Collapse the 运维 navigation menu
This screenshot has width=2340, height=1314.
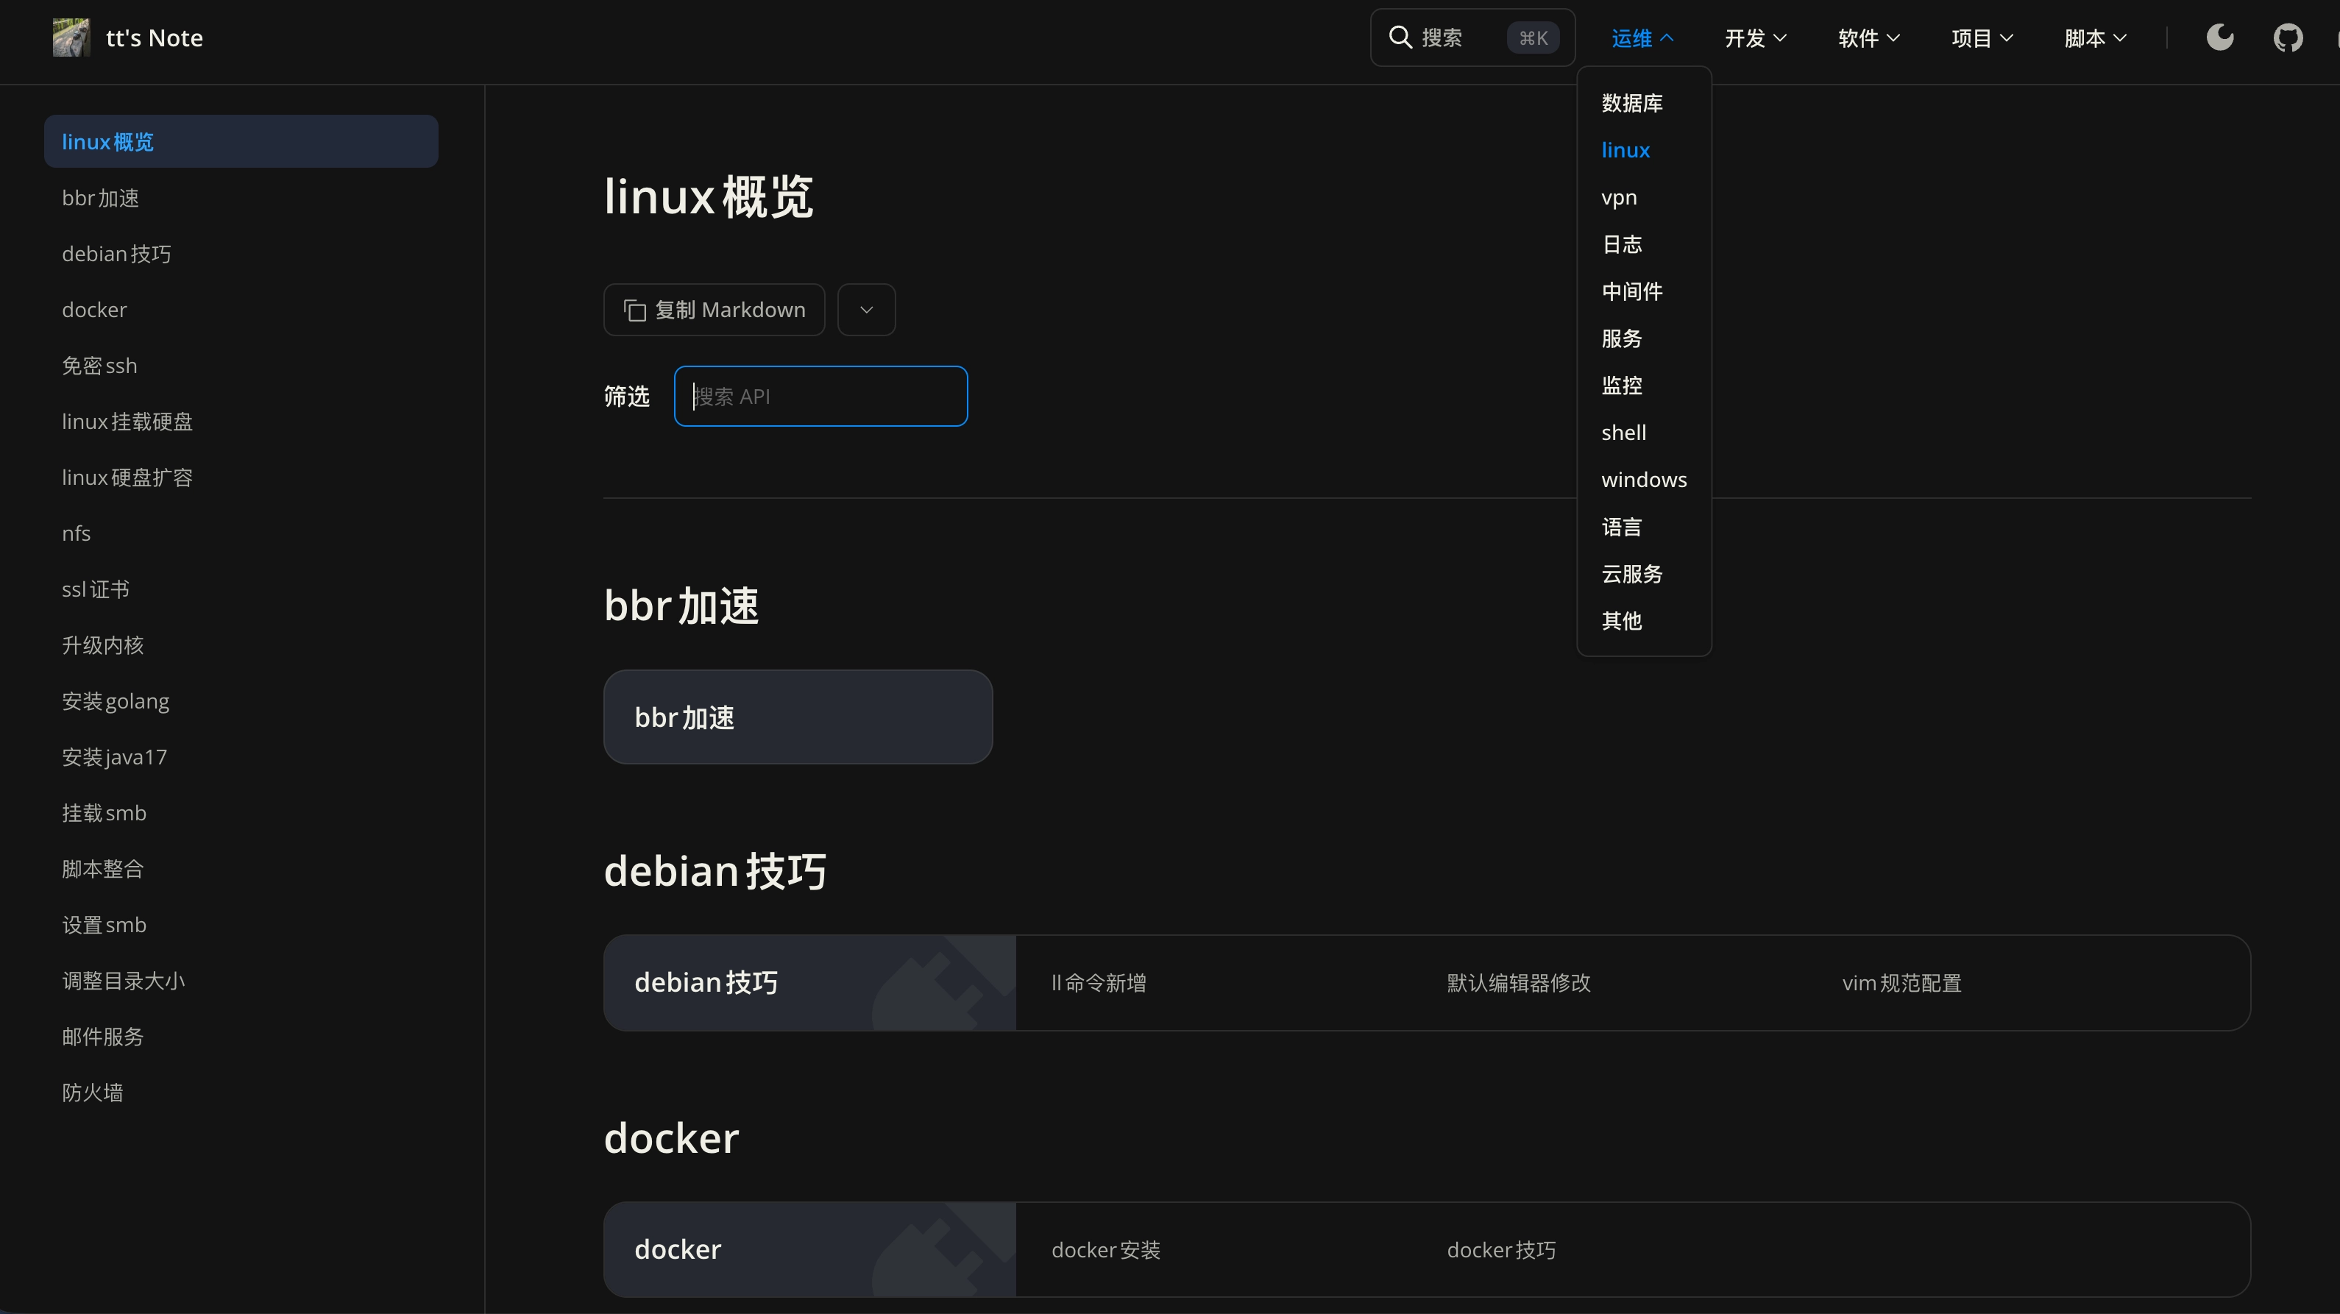pos(1642,38)
